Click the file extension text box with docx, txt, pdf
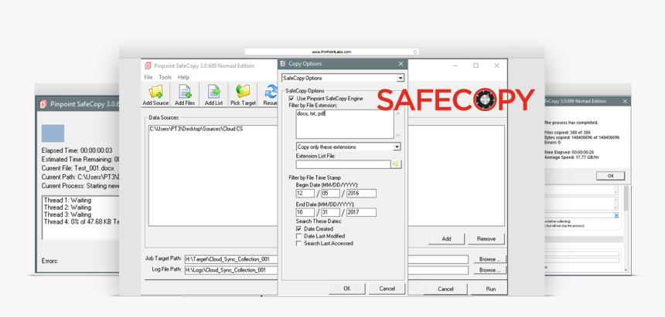This screenshot has width=665, height=317. coord(345,124)
